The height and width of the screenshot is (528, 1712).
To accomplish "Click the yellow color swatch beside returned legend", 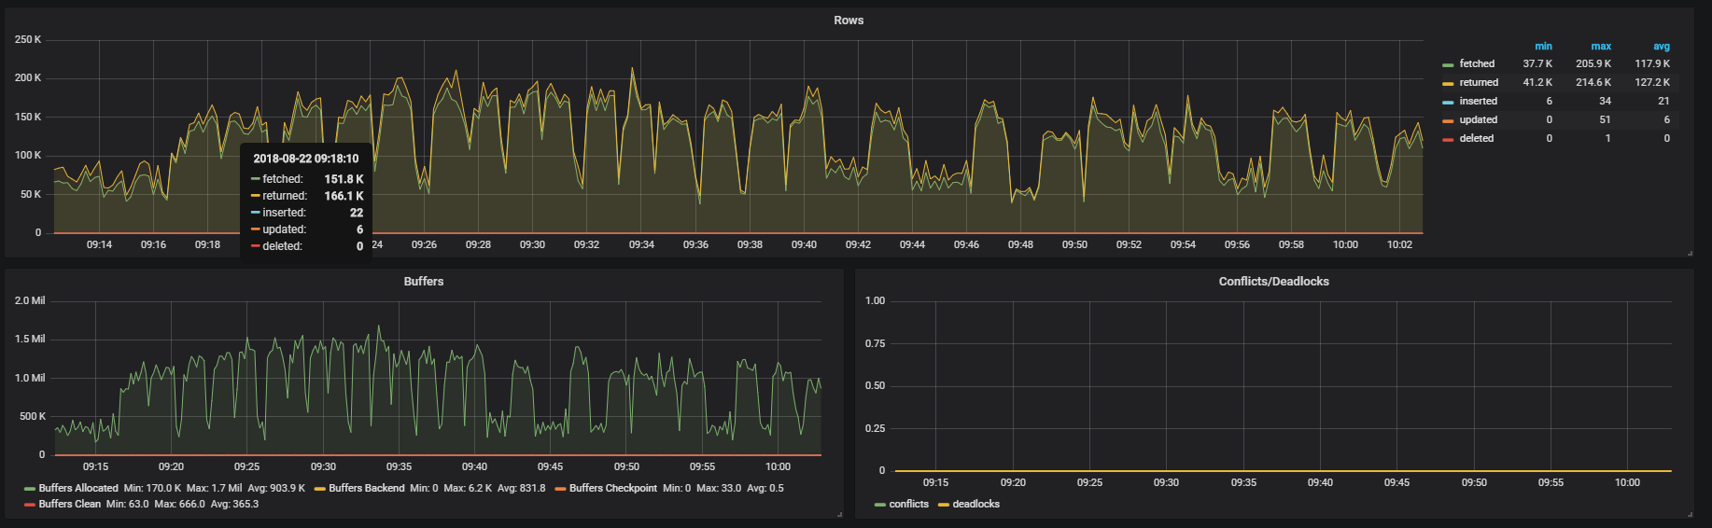I will point(1448,84).
